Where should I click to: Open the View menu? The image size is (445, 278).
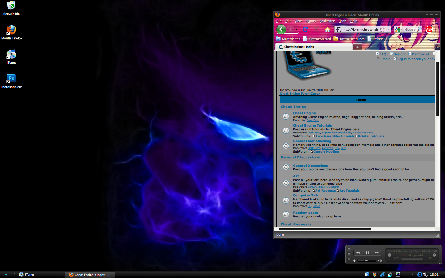click(298, 21)
